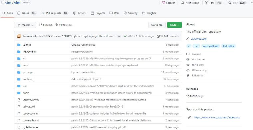Open the master branch dropdown
This screenshot has width=253, height=130.
[25, 25]
